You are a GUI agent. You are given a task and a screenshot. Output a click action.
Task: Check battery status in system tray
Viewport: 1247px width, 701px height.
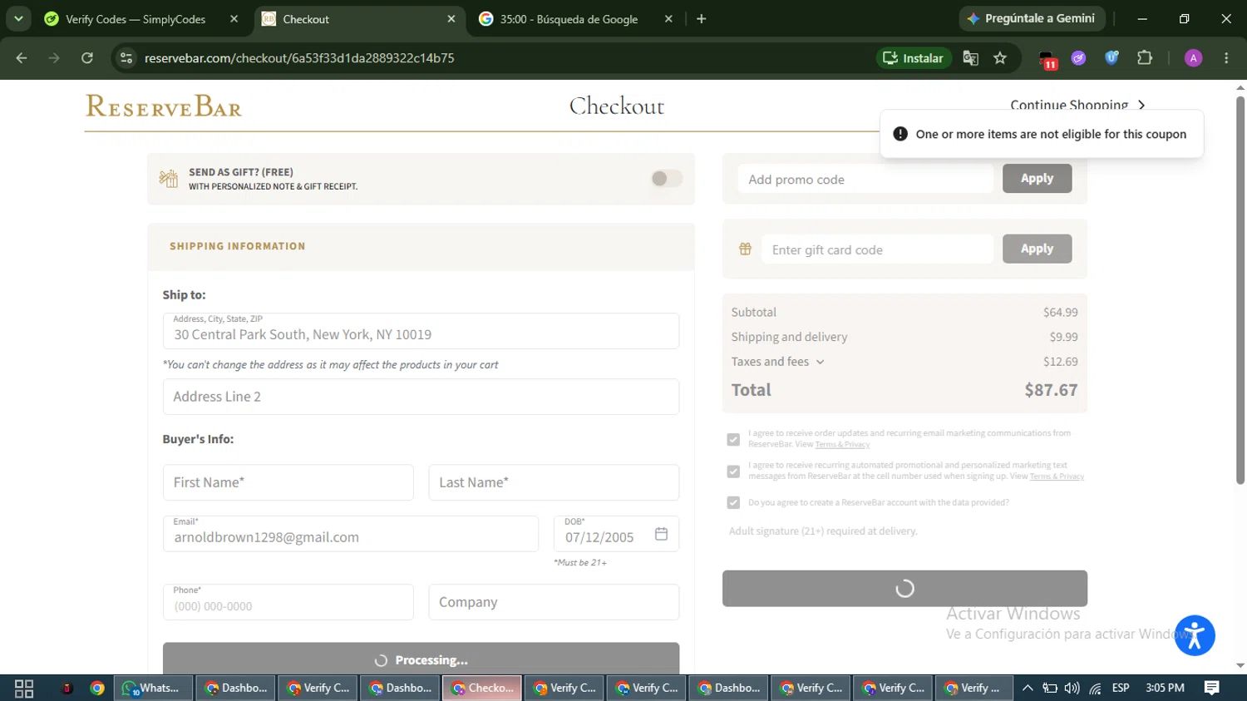point(1050,688)
